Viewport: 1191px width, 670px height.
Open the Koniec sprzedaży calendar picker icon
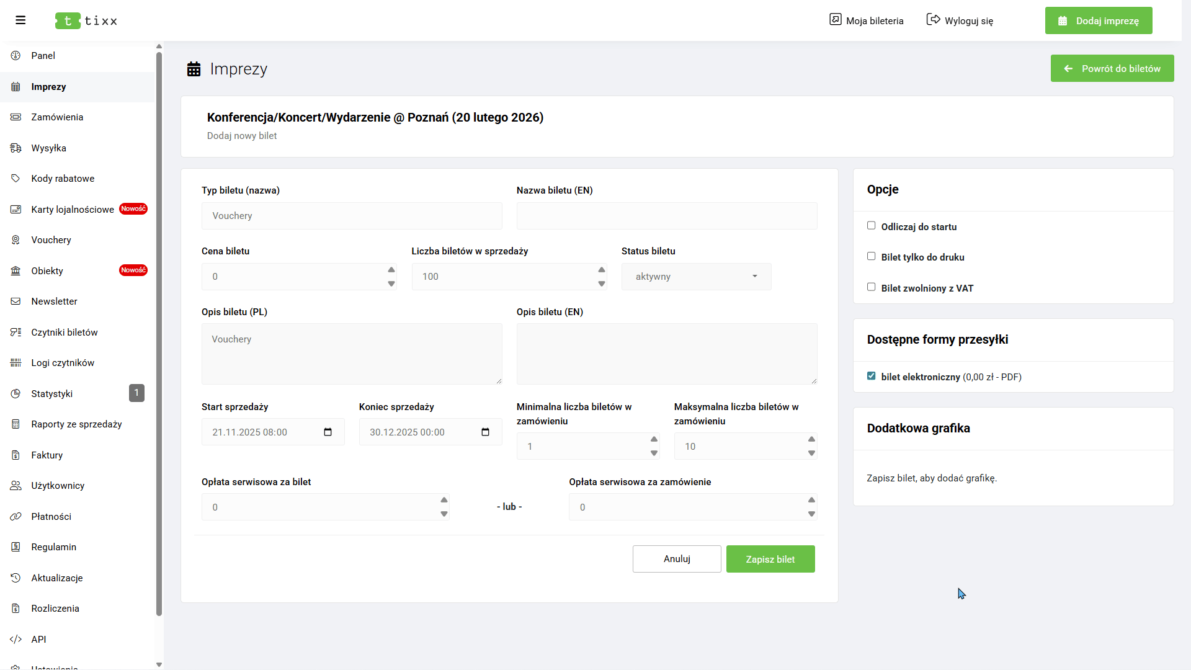pyautogui.click(x=486, y=432)
